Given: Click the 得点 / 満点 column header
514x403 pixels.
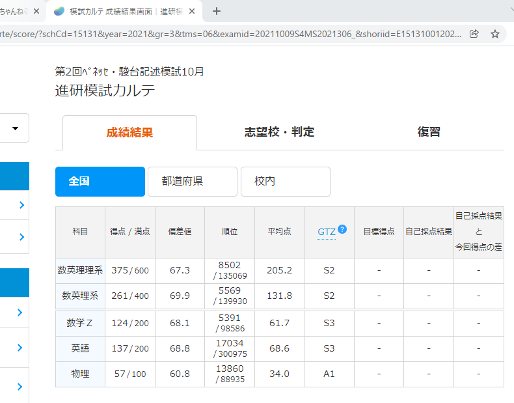Looking at the screenshot, I should tap(130, 232).
